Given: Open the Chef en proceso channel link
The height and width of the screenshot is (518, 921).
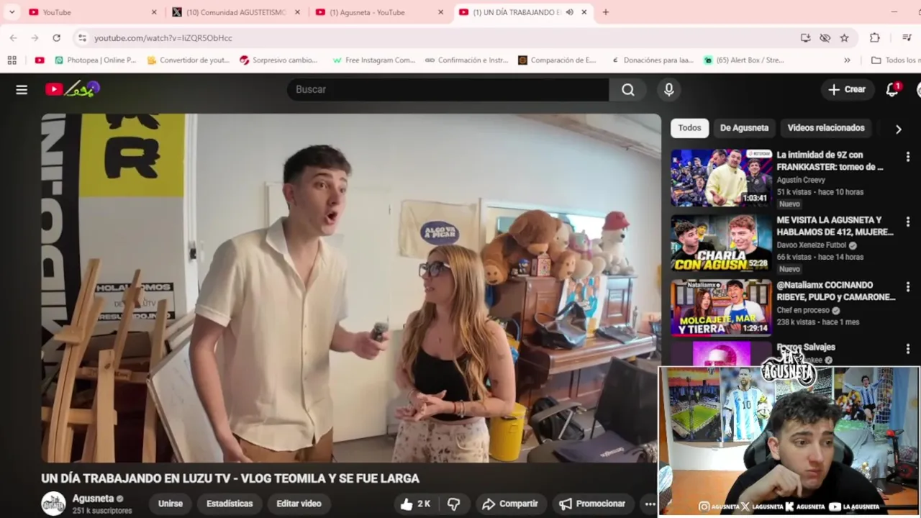Looking at the screenshot, I should (803, 310).
